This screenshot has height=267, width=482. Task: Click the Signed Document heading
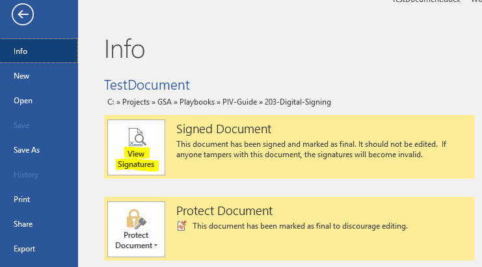coord(224,129)
